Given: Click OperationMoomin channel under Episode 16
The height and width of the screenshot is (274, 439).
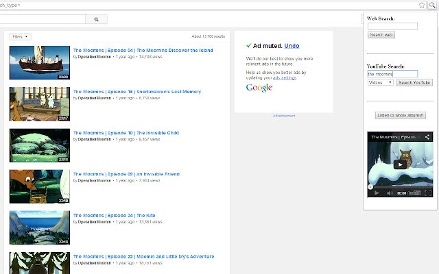Looking at the screenshot, I should coord(95,98).
